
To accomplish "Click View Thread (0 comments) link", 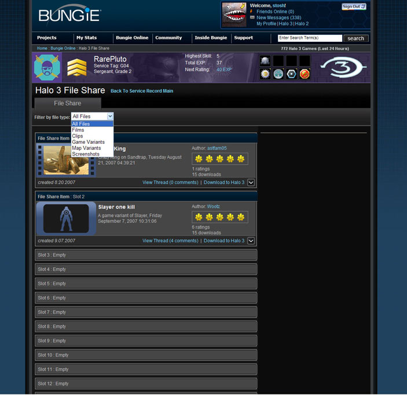I will pyautogui.click(x=170, y=183).
